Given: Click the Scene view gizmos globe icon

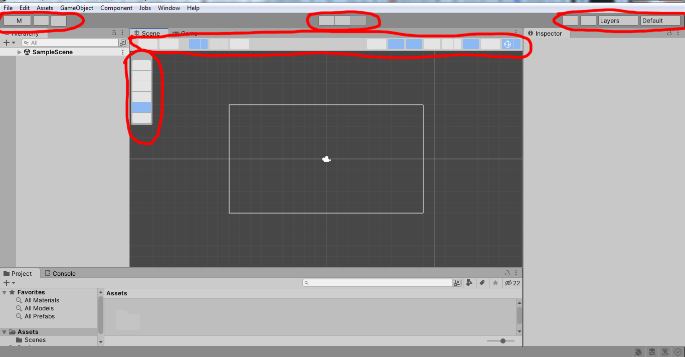Looking at the screenshot, I should [x=507, y=44].
